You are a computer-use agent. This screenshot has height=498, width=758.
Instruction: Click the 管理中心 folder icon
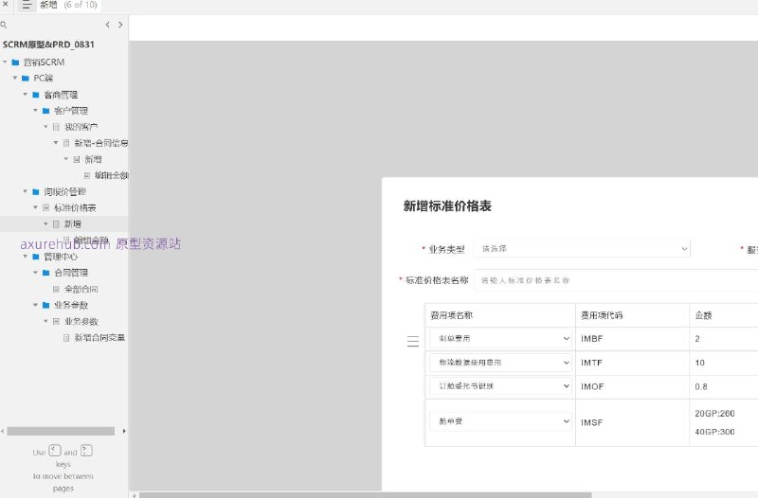pyautogui.click(x=36, y=257)
